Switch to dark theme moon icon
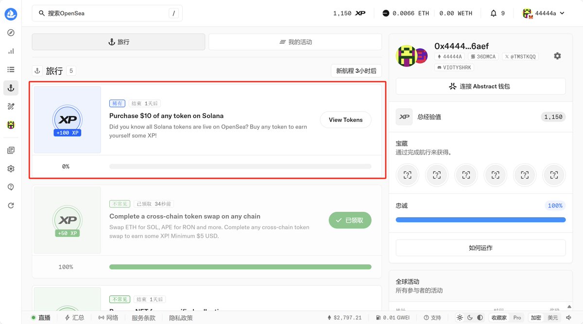 pyautogui.click(x=470, y=318)
